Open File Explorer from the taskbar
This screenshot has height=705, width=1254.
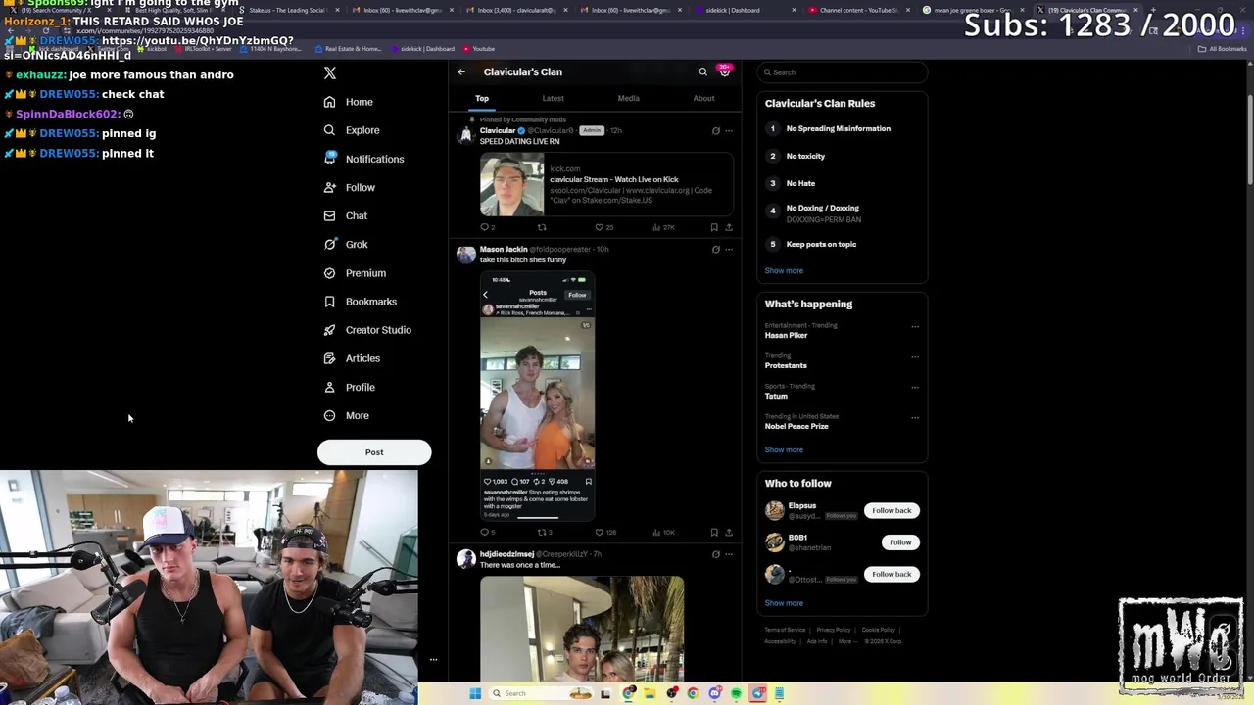click(x=650, y=693)
